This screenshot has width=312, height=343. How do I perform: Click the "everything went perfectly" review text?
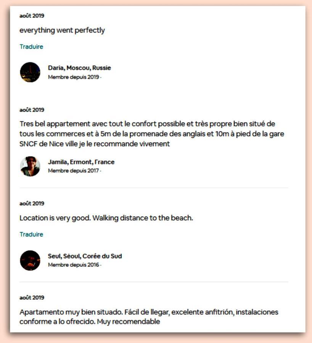pyautogui.click(x=62, y=30)
